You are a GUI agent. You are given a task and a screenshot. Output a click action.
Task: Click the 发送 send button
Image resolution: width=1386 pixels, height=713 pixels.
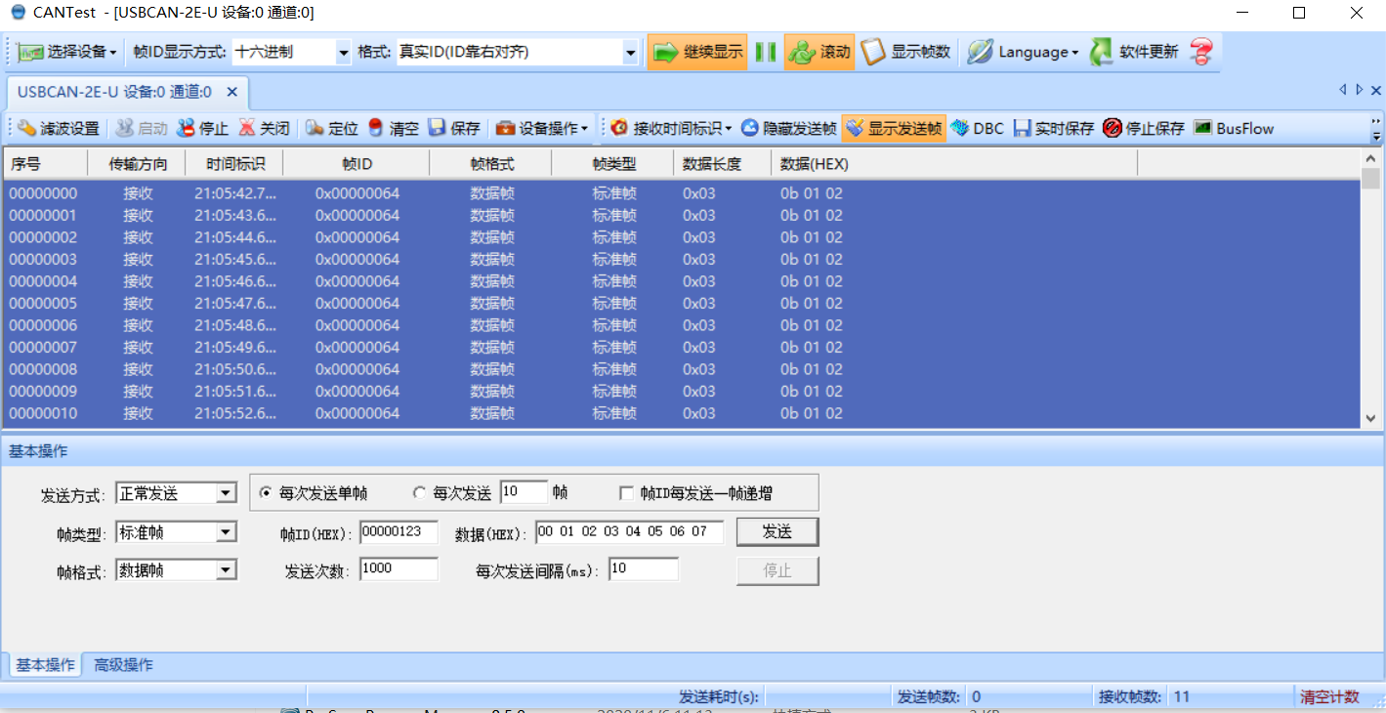pos(777,530)
